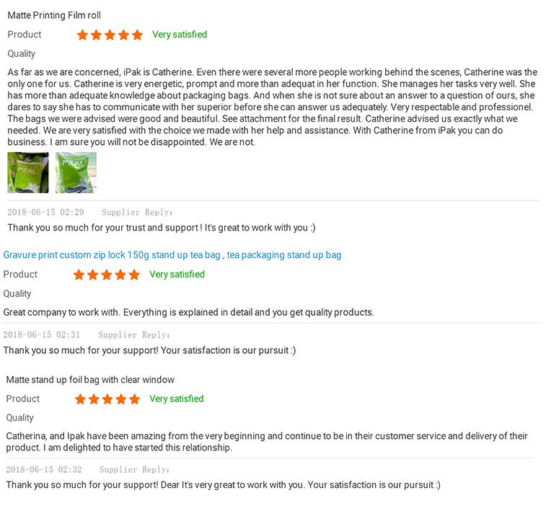Click the "Great company to work with" review text
Image resolution: width=551 pixels, height=506 pixels.
pos(189,312)
